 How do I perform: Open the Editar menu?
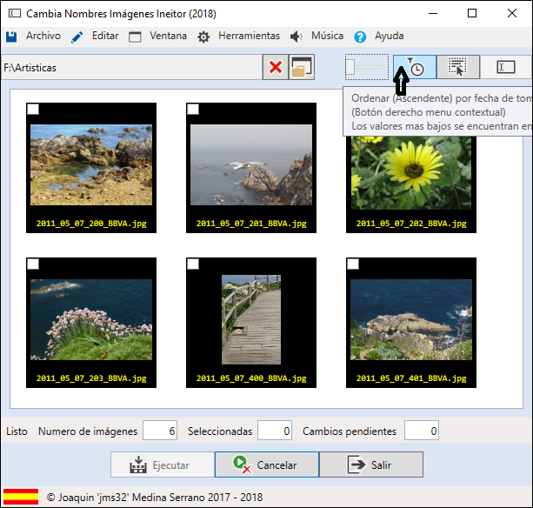coord(105,36)
